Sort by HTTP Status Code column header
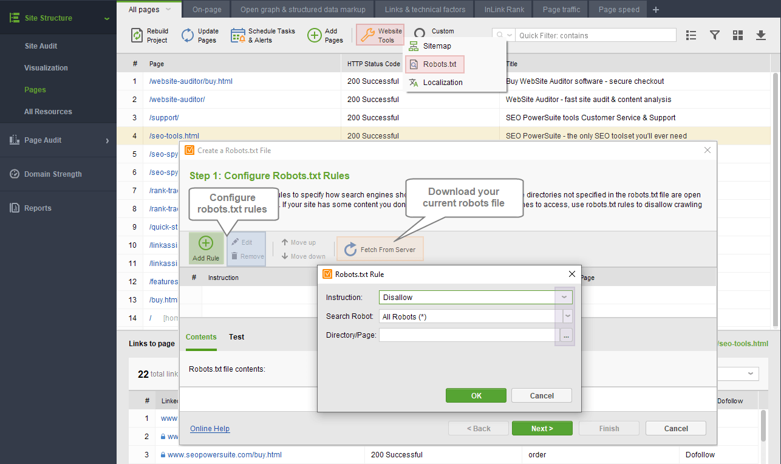Screen dimensions: 781x464 point(373,64)
